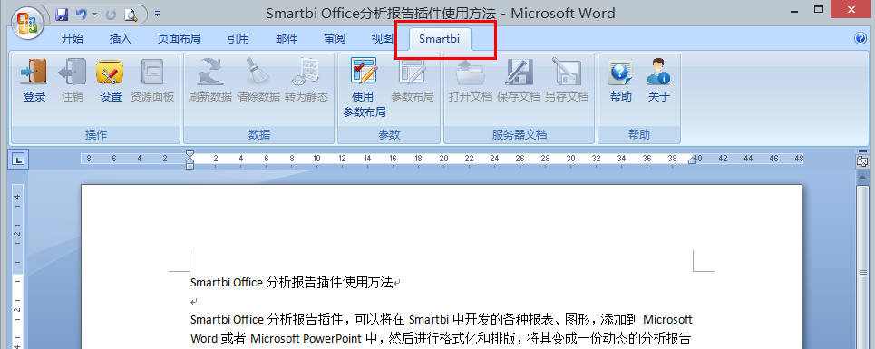
Task: Click 保存文档 save document icon
Action: click(x=519, y=81)
